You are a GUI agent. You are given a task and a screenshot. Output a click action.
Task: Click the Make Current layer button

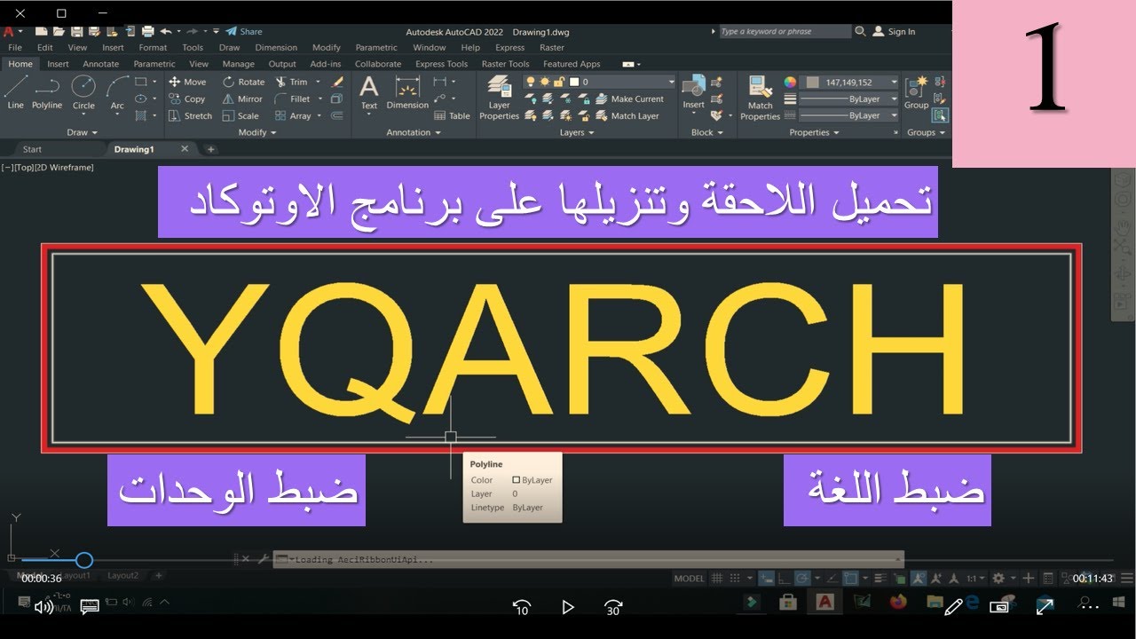pos(629,99)
